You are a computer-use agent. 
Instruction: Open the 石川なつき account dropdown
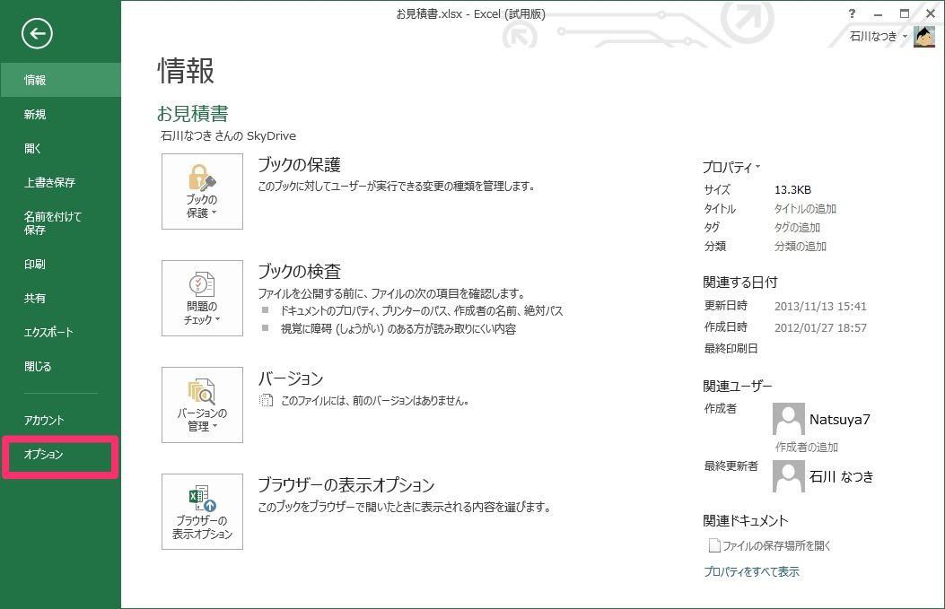coord(879,37)
